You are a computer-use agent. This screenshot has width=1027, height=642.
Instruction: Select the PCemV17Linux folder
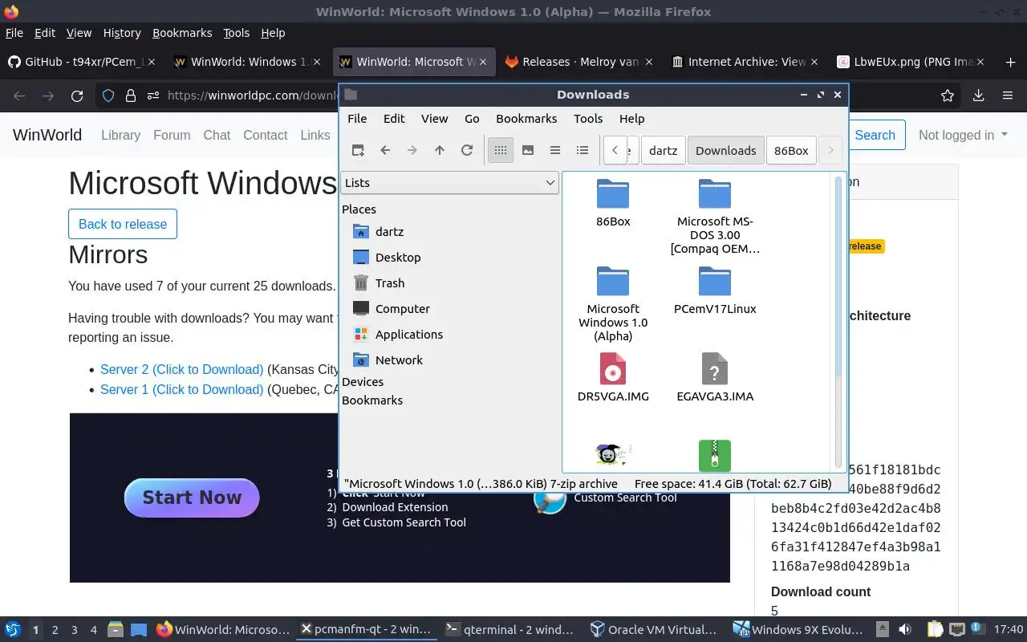point(715,291)
